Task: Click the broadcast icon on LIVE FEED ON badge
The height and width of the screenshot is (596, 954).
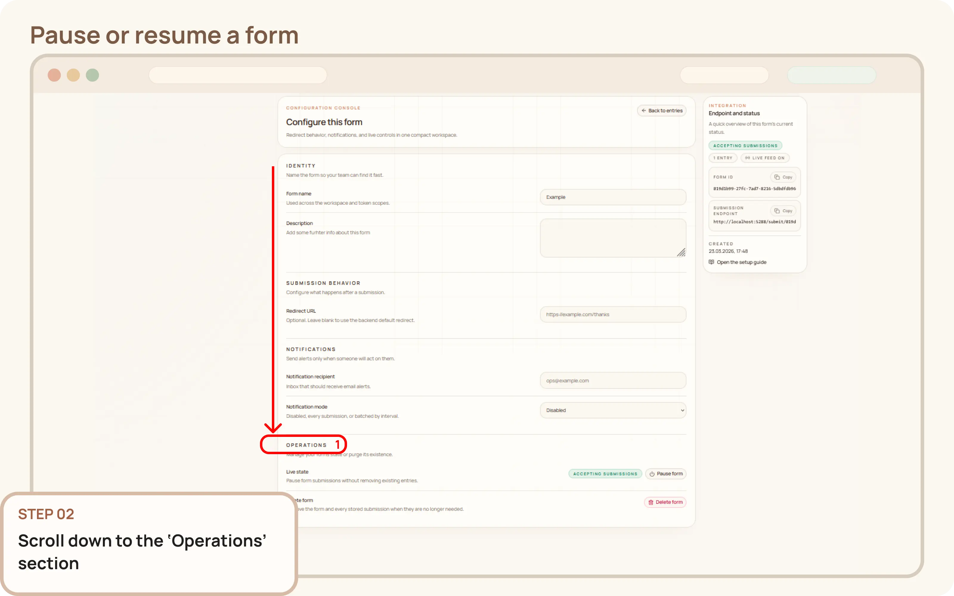Action: pos(747,158)
